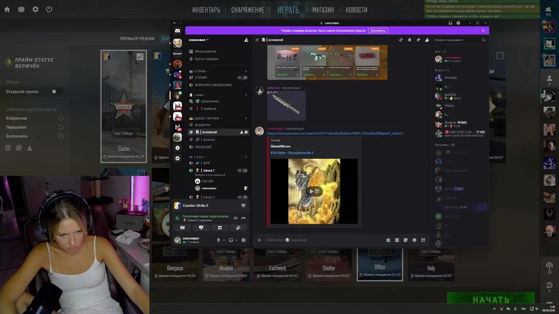
Task: Open Discord inbox icon in title bar
Action: tap(450, 23)
